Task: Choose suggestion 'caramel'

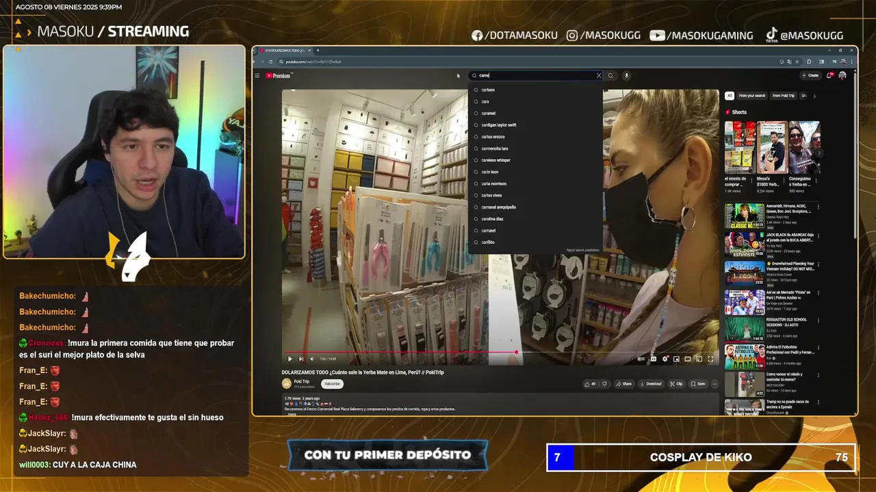Action: [535, 113]
